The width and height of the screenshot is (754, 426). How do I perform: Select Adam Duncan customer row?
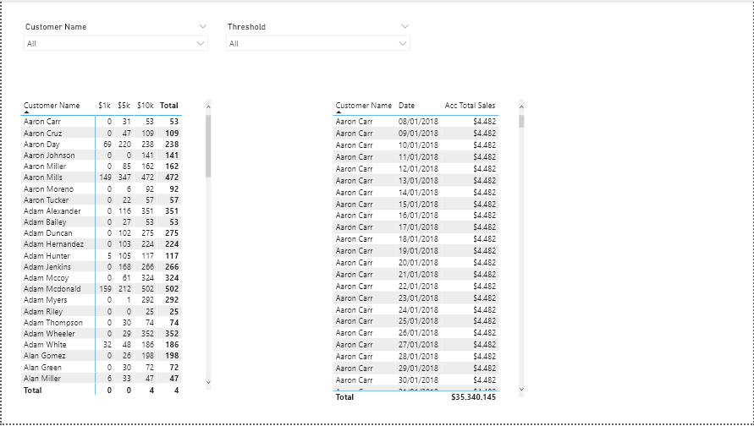tap(101, 233)
